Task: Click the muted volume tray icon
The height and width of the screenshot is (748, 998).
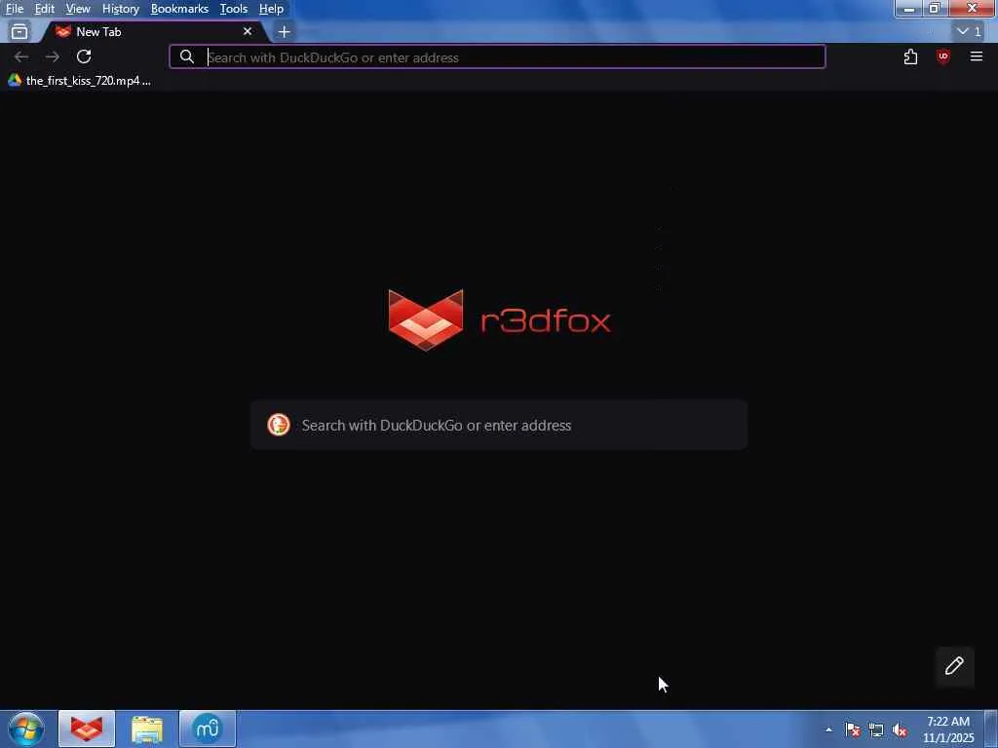Action: tap(900, 729)
